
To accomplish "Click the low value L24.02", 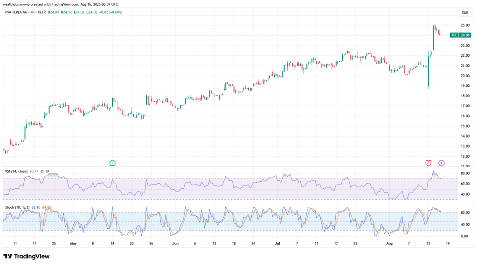I will (79, 12).
